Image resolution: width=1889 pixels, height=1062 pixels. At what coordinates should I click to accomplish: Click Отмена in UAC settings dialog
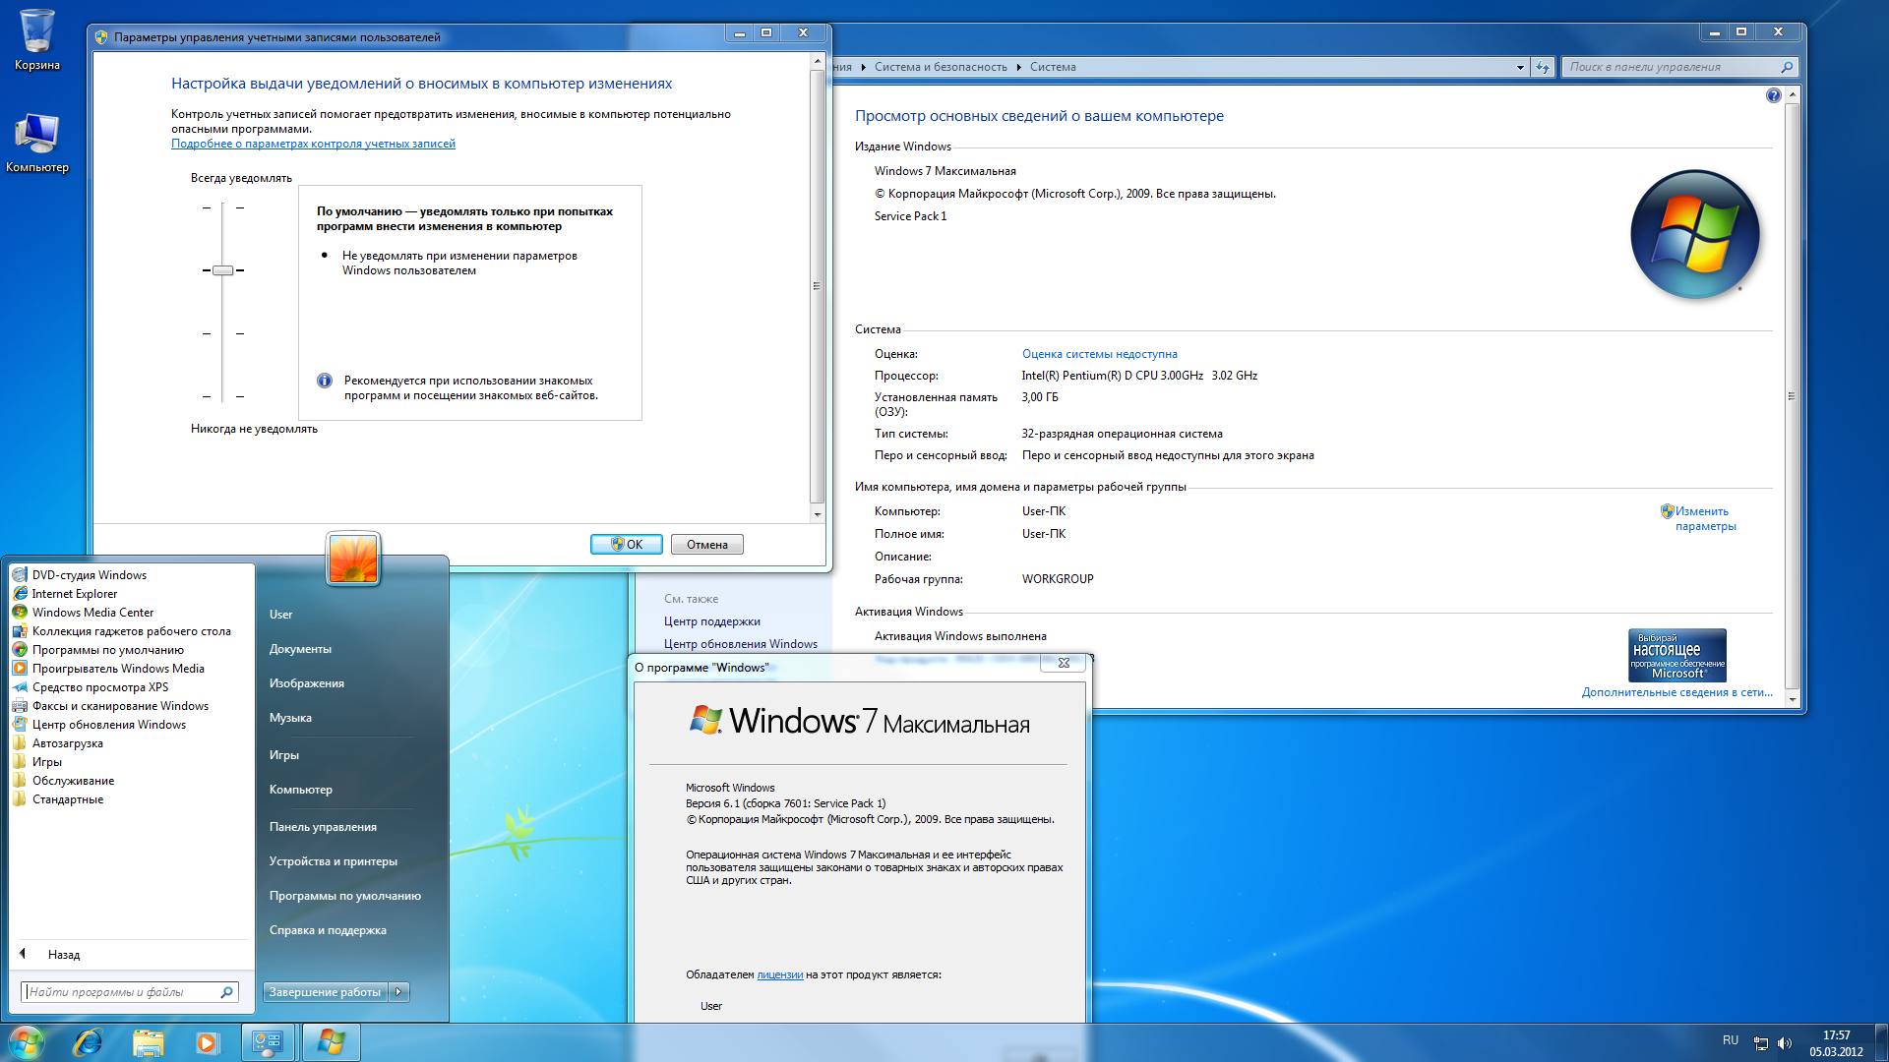tap(707, 545)
